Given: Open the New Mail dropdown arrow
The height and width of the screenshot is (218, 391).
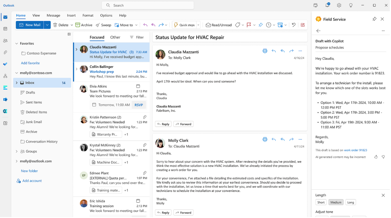Looking at the screenshot, I should (x=47, y=25).
